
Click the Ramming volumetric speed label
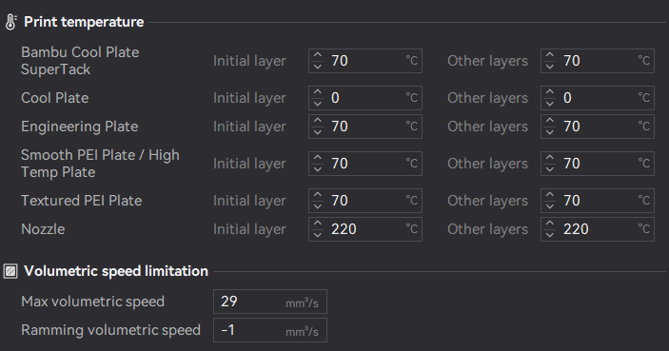pos(111,330)
